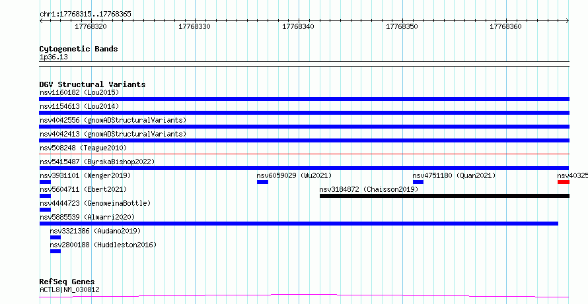588x304 pixels.
Task: Select the DGV Structural Variants track heading
Action: click(92, 84)
